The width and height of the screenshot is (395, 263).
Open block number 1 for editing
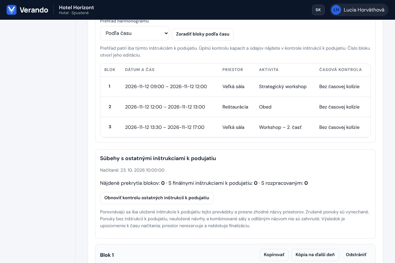tap(110, 86)
